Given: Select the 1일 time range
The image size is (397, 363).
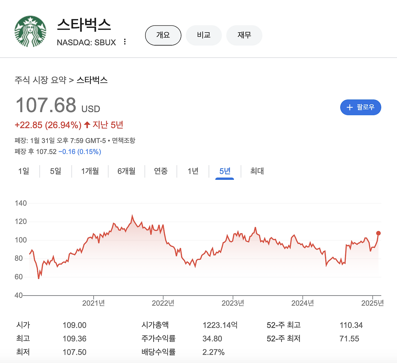Looking at the screenshot, I should point(24,171).
